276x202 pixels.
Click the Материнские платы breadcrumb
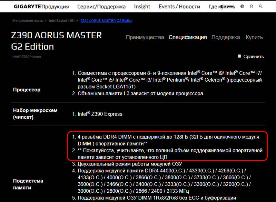pos(28,21)
